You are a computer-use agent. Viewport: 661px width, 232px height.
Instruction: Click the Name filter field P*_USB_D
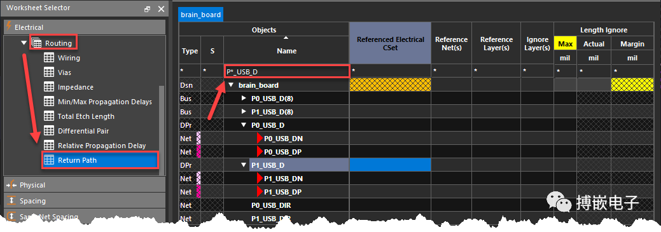[287, 72]
